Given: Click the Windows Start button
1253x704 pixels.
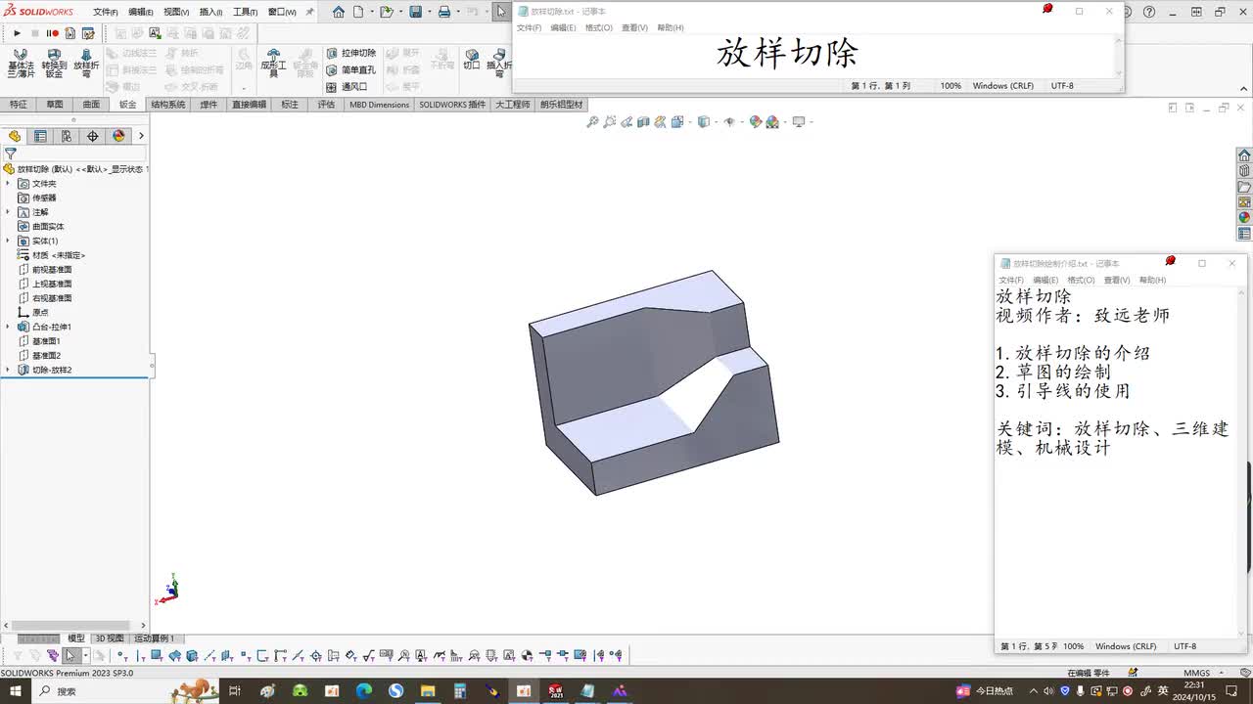Looking at the screenshot, I should pyautogui.click(x=17, y=691).
